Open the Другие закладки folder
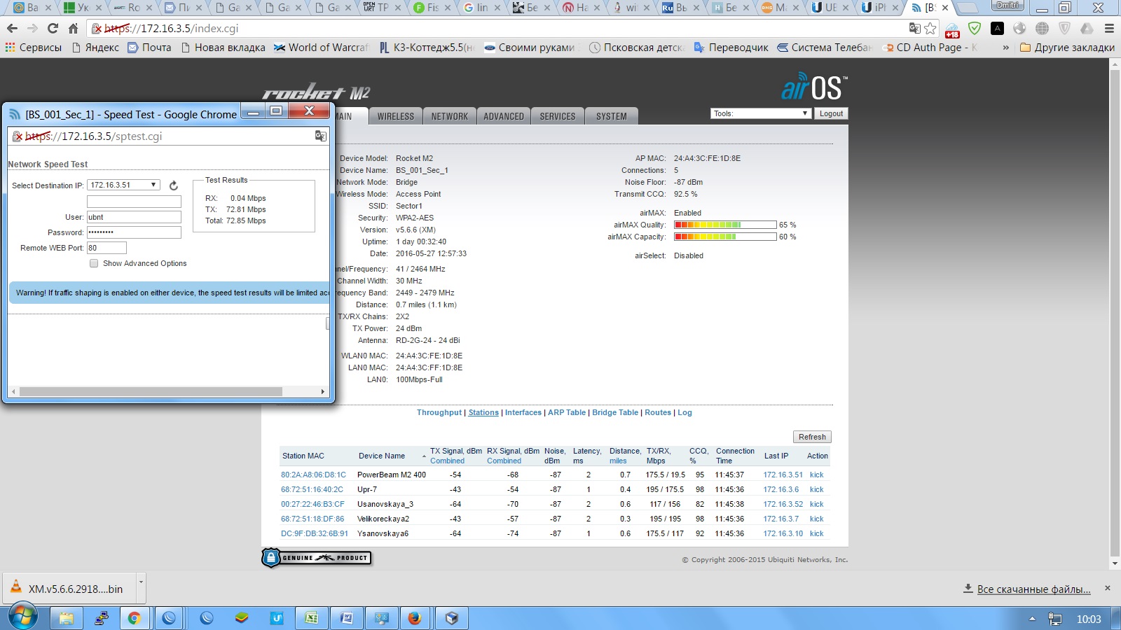This screenshot has width=1121, height=630. [1067, 48]
